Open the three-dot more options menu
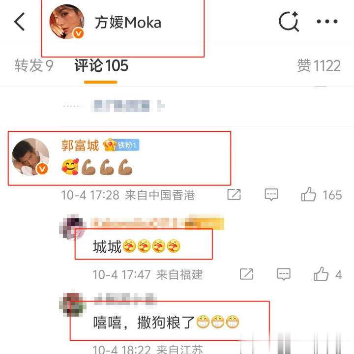Image resolution: width=354 pixels, height=354 pixels. 327,22
